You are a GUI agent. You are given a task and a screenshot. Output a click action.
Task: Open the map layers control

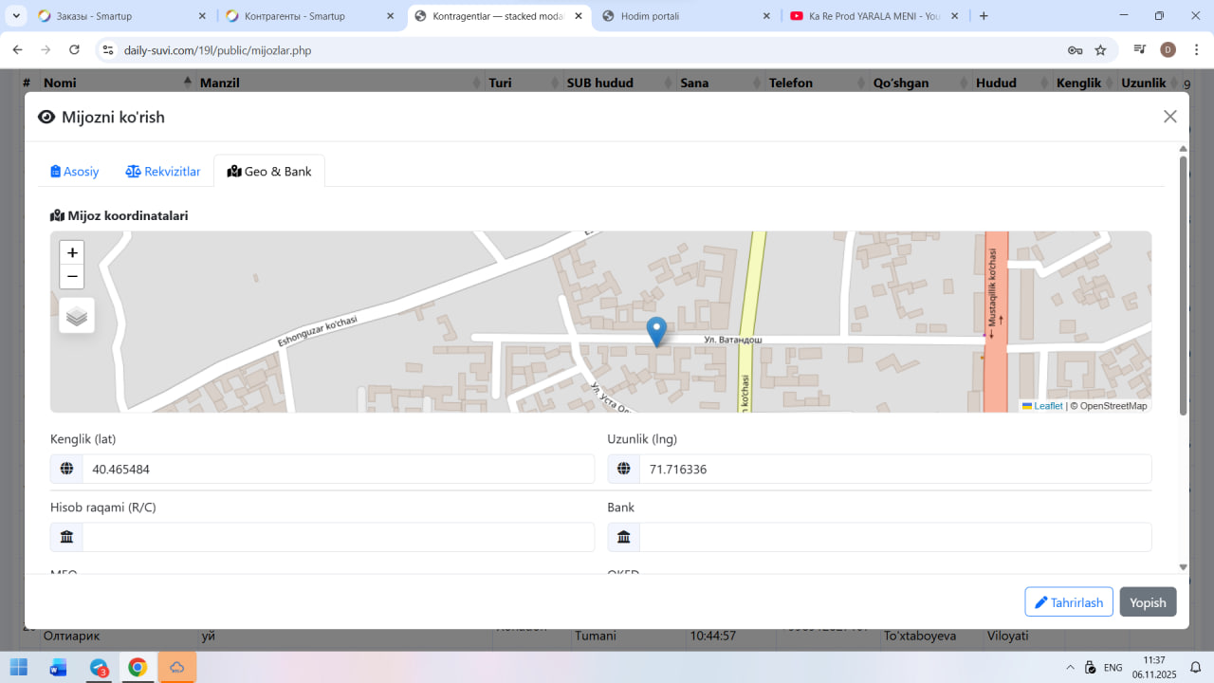click(77, 316)
